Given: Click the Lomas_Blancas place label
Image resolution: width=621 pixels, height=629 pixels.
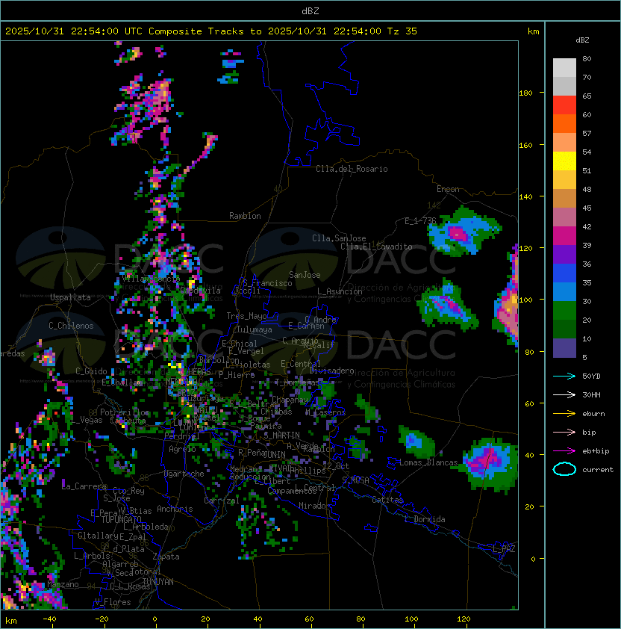Looking at the screenshot, I should click(428, 462).
